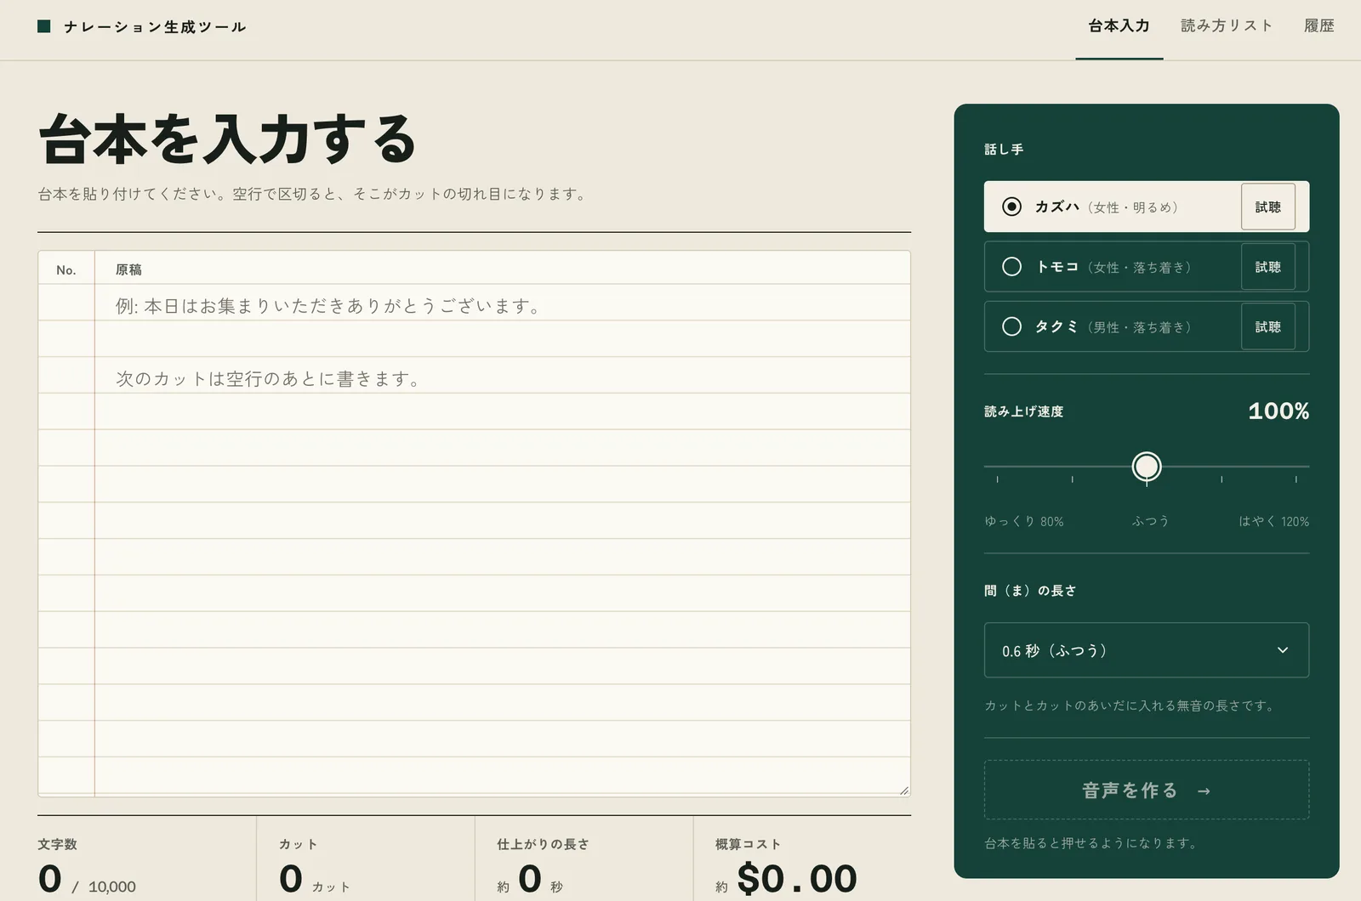Viewport: 1361px width, 901px height.
Task: Click the ナレーション生成ツール title
Action: 155,27
